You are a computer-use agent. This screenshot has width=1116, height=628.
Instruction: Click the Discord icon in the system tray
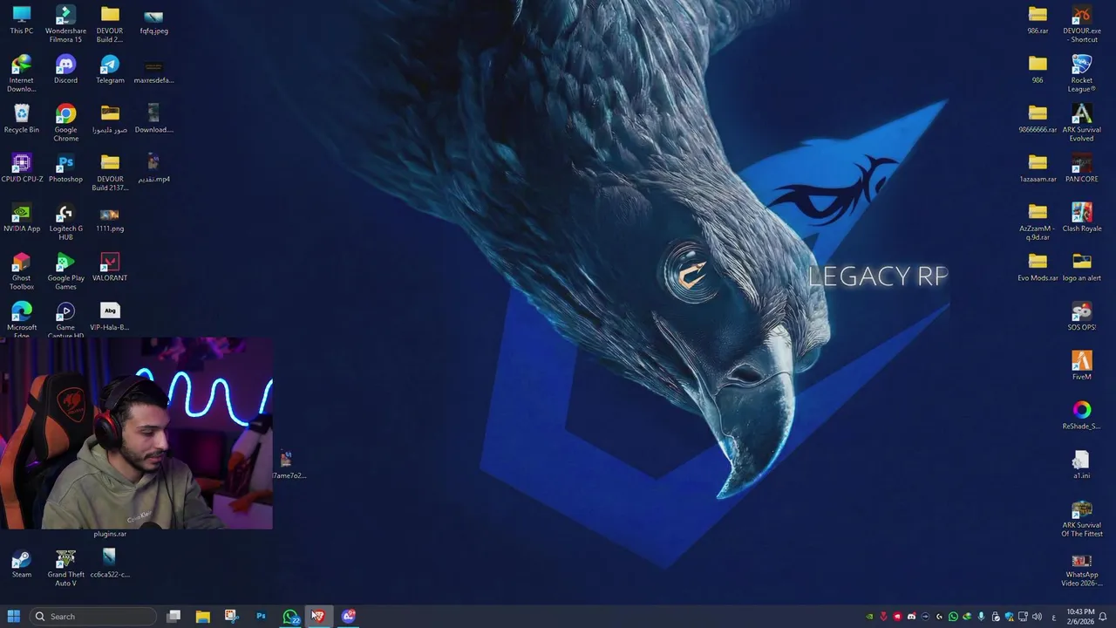911,617
